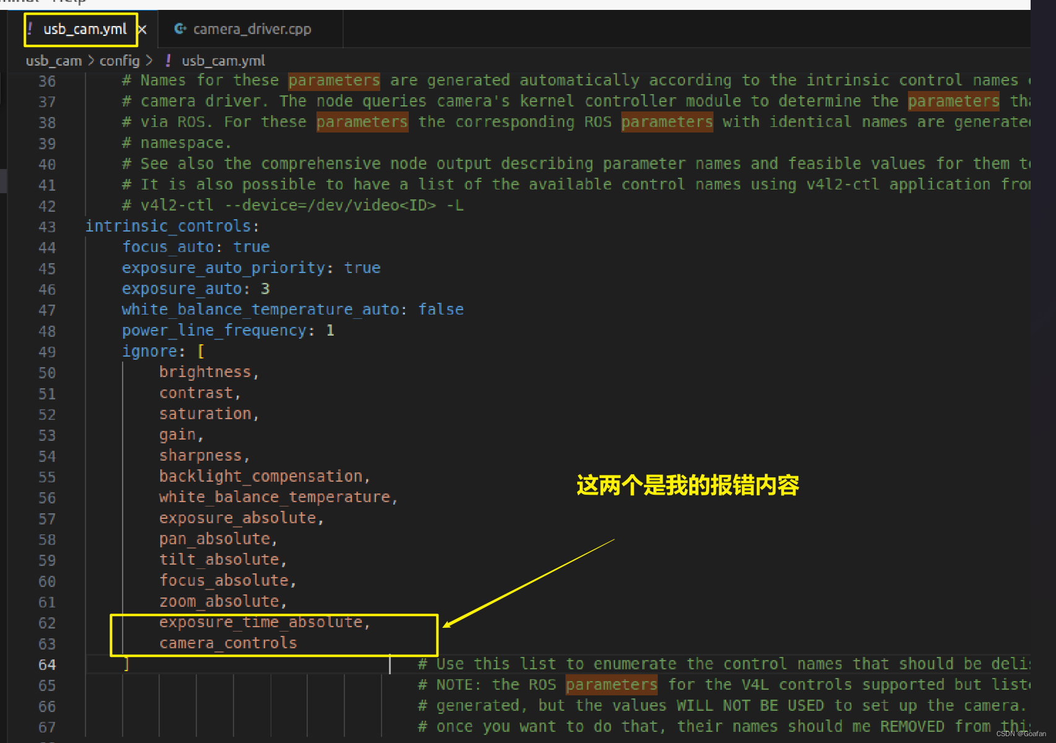The height and width of the screenshot is (743, 1056).
Task: Click the power_line_frequency key
Action: (x=214, y=331)
